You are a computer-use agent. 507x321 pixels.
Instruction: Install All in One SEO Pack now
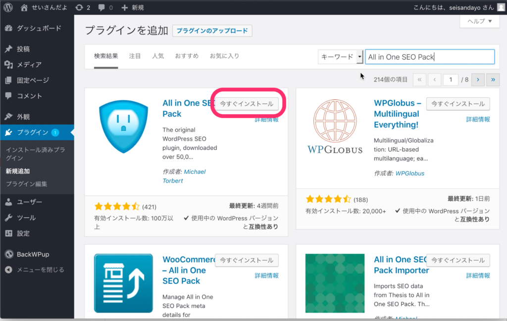click(x=247, y=104)
